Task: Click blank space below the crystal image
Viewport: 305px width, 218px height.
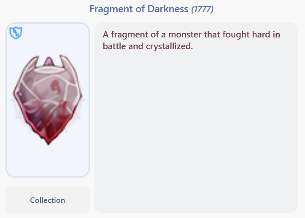Action: 48,162
